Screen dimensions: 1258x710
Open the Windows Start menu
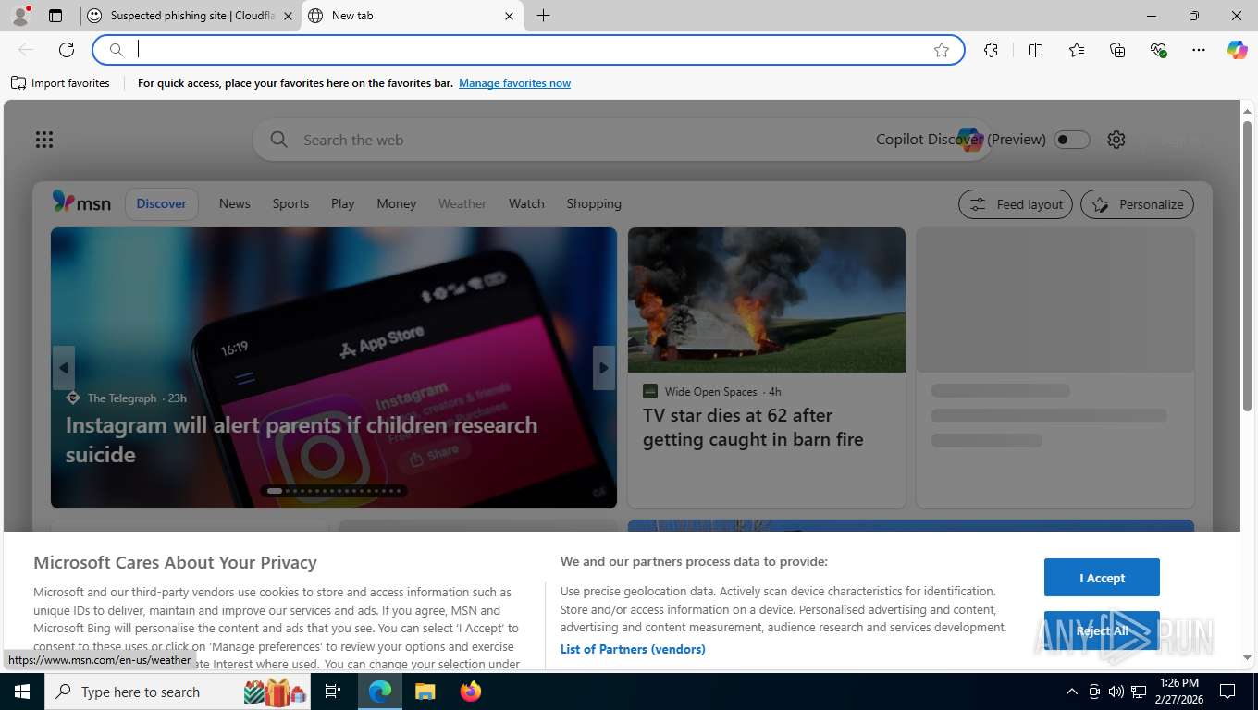[x=22, y=692]
